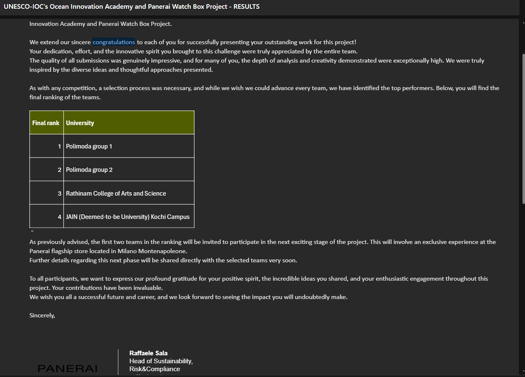Click the name "Raffaele Sala" in the signature
This screenshot has width=525, height=377.
pyautogui.click(x=148, y=353)
